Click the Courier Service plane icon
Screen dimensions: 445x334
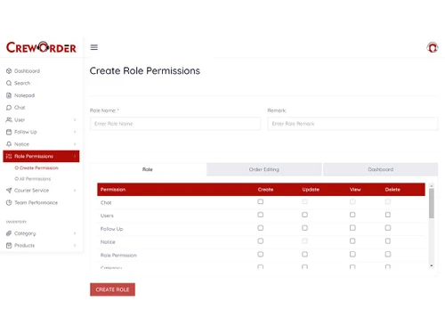coord(9,191)
